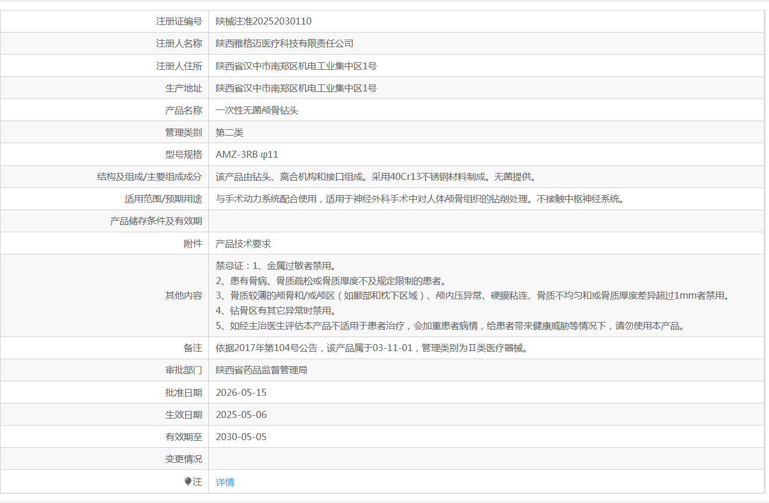Click the 注册证编号 label cell
Viewport: 769px width, 503px height.
(x=105, y=21)
